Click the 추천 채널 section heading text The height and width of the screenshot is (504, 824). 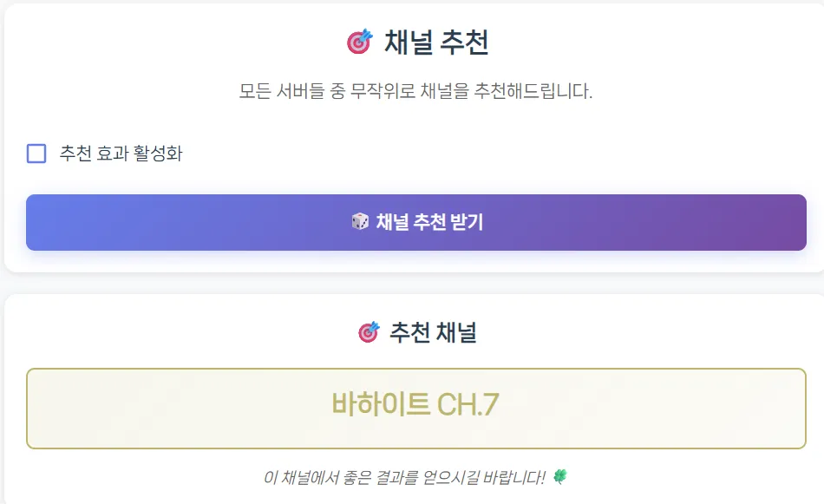(433, 331)
